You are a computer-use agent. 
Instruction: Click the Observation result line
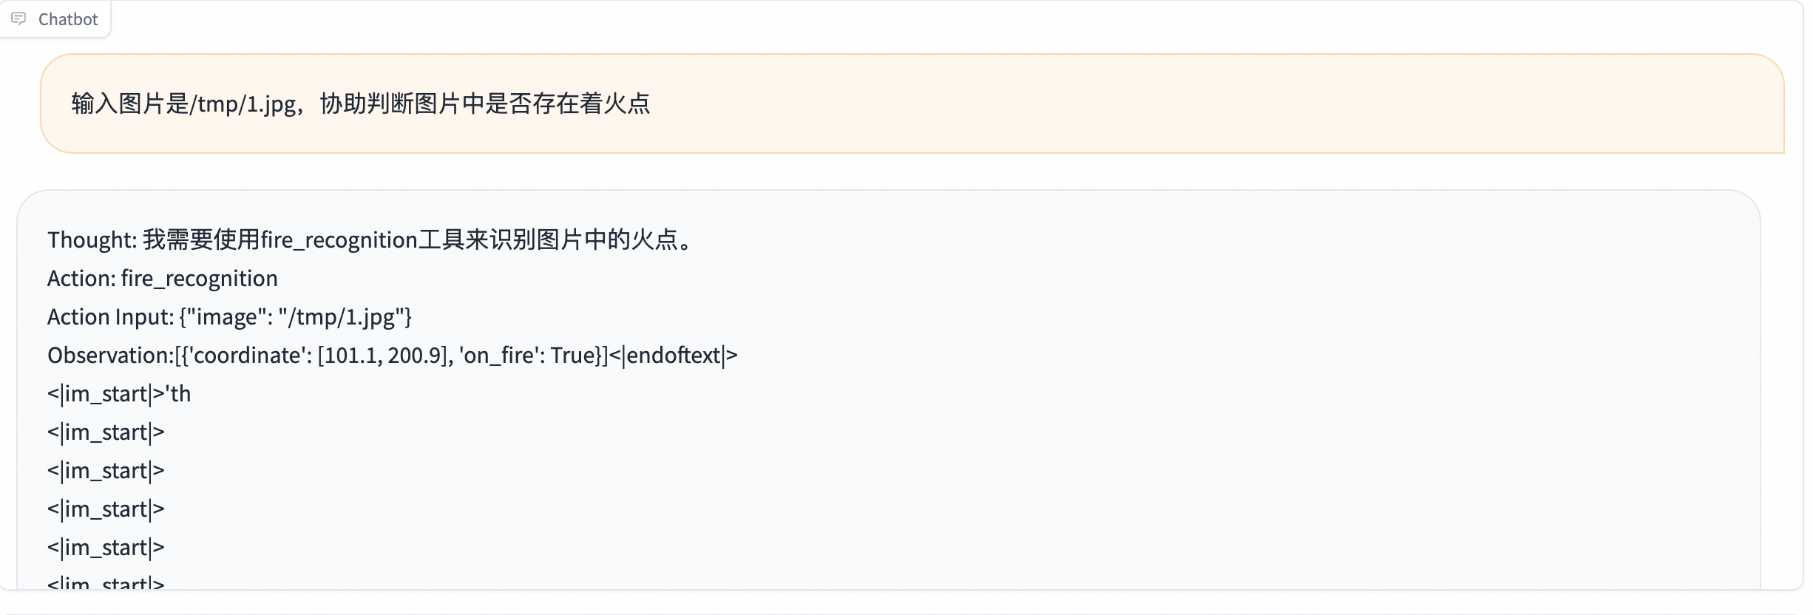point(392,355)
